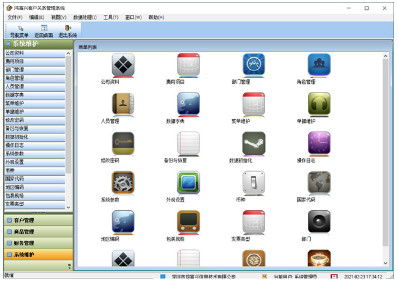Click 返回桌面 toolbar button
The width and height of the screenshot is (398, 285).
(x=44, y=31)
